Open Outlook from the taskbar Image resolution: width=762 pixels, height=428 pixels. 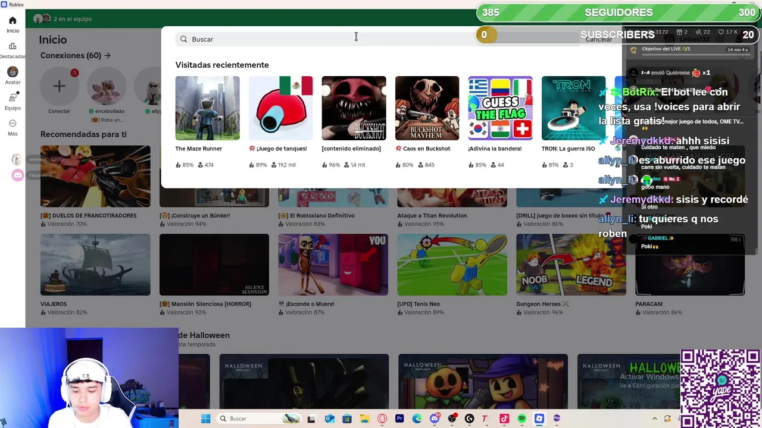tap(329, 419)
